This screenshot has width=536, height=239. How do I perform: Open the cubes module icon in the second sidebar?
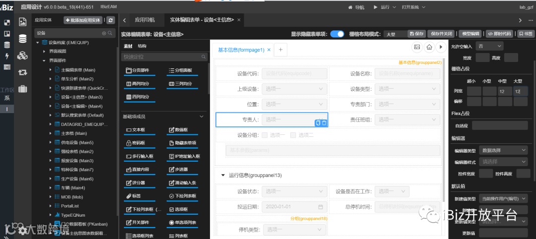pyautogui.click(x=22, y=56)
